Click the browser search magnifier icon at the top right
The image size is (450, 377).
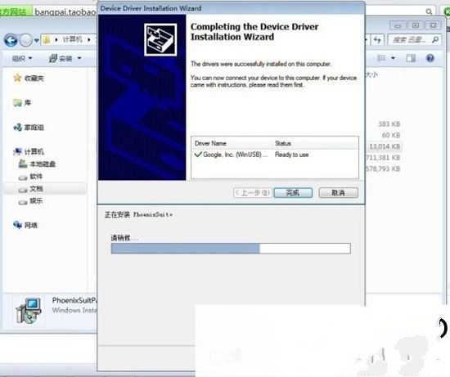429,11
